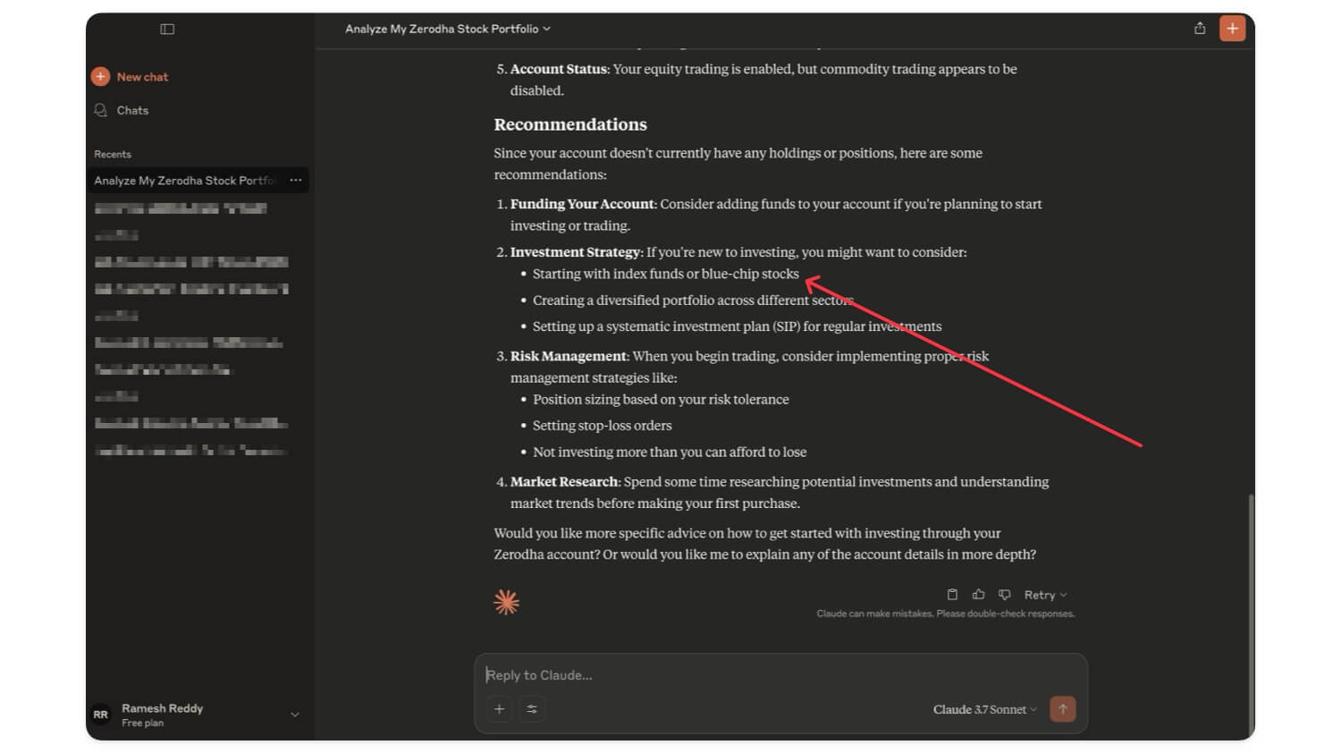The height and width of the screenshot is (753, 1341).
Task: Start a new chat from the orange plus button
Action: pyautogui.click(x=1232, y=28)
